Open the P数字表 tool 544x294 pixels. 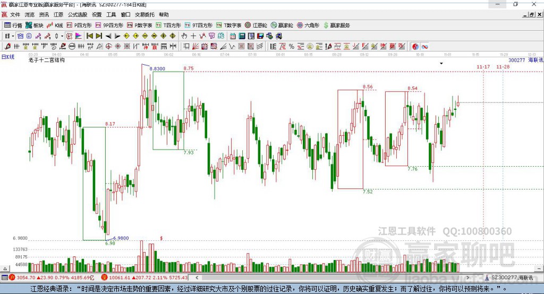pos(140,25)
